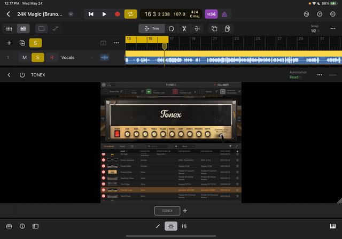Click the copy/paste clipboard icon
This screenshot has width=342, height=239.
point(227,28)
